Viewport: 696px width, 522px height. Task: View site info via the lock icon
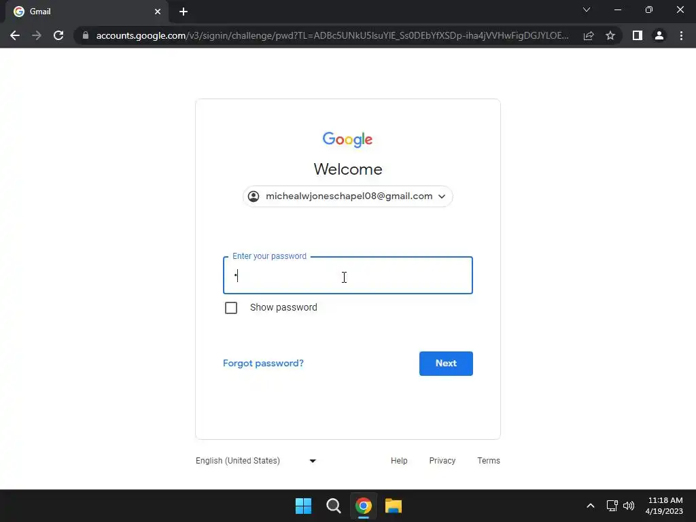click(x=86, y=35)
